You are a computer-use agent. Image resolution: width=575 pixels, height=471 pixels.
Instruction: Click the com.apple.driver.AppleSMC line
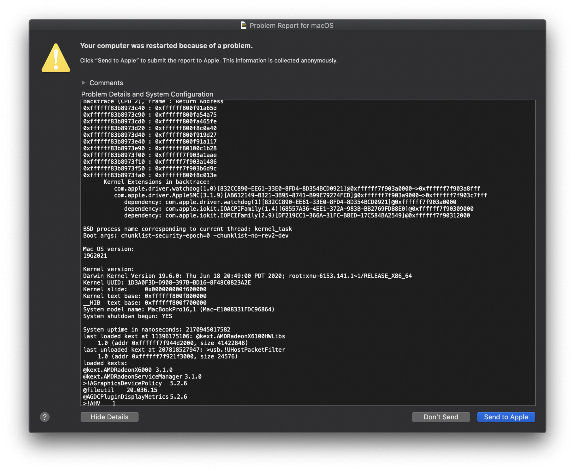click(300, 195)
